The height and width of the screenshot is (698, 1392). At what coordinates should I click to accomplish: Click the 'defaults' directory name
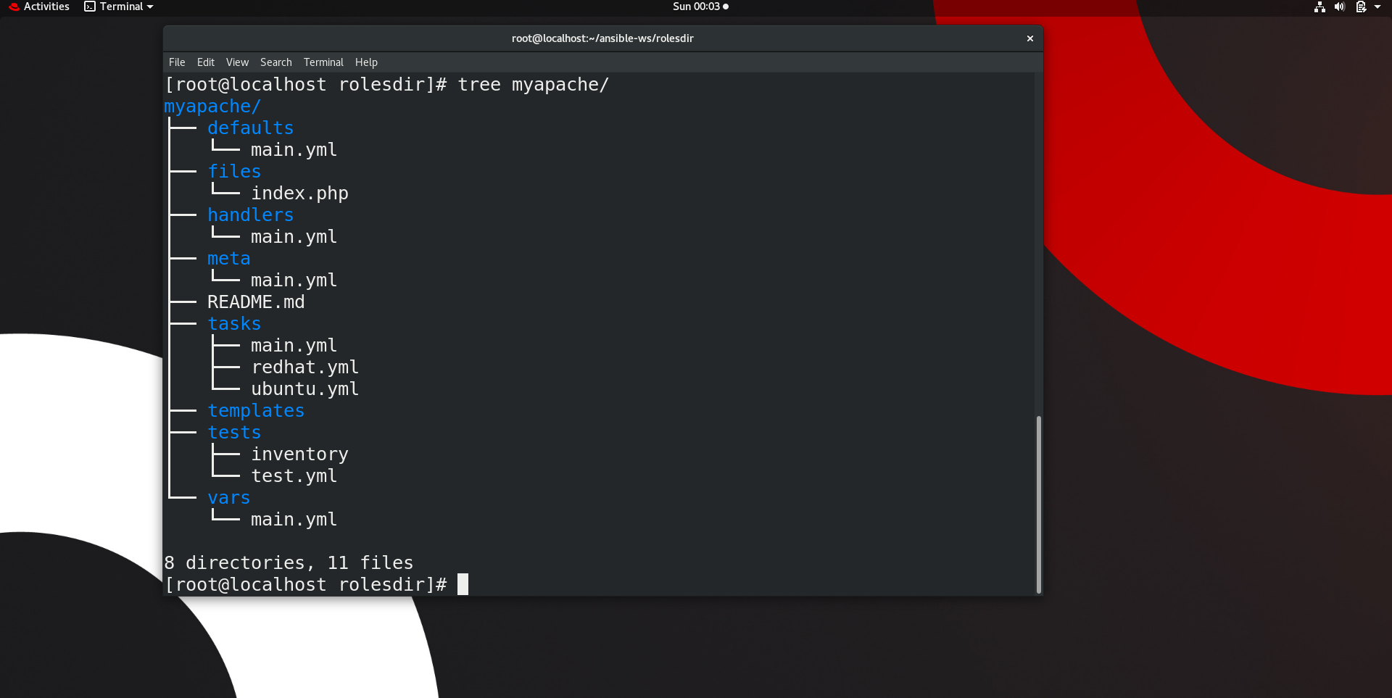tap(251, 128)
